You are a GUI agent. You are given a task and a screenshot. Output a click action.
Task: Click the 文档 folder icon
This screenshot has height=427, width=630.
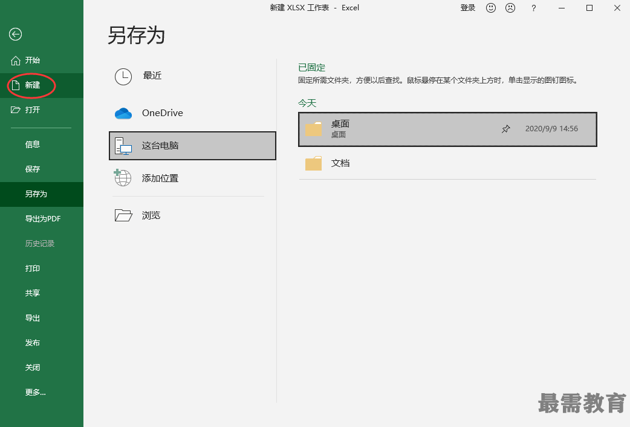coord(313,163)
